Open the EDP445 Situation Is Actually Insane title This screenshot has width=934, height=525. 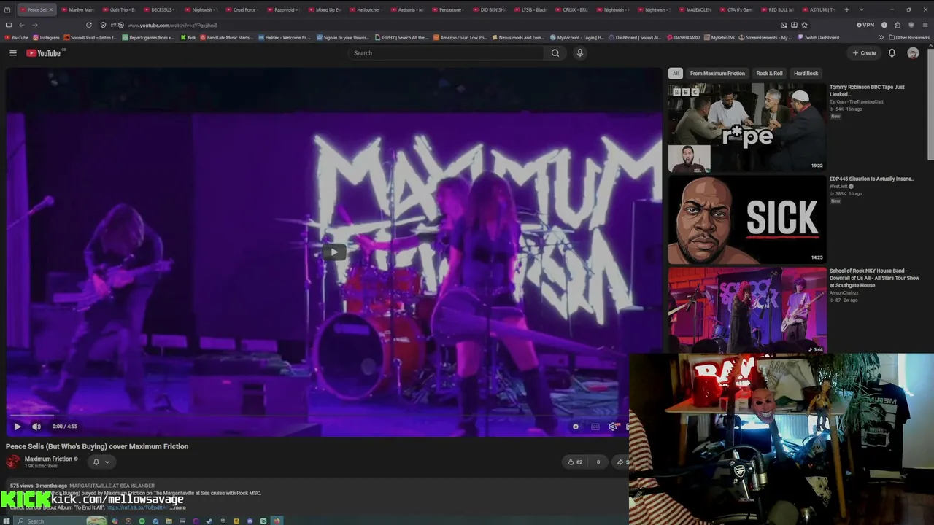tap(871, 179)
